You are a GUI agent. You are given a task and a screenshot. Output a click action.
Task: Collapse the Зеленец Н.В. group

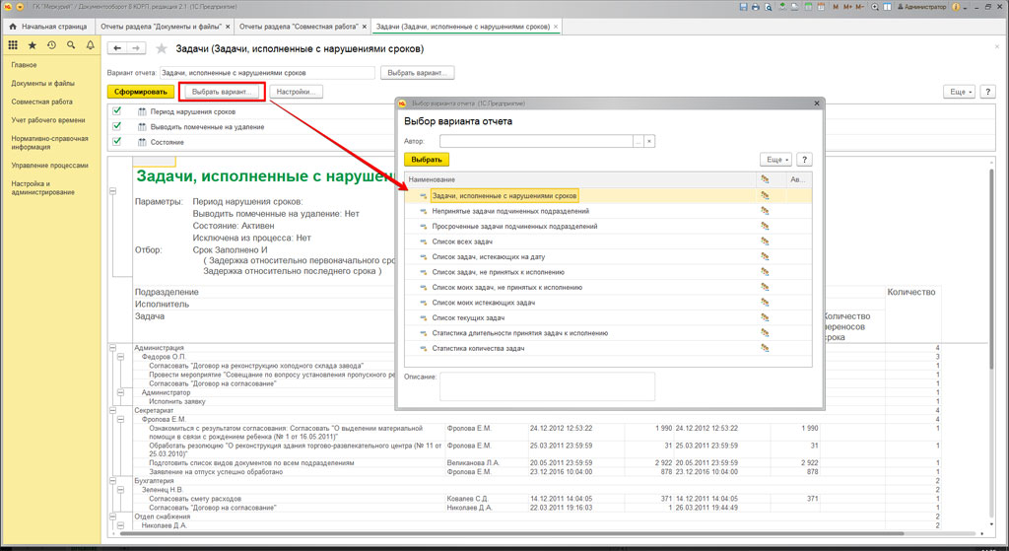120,490
